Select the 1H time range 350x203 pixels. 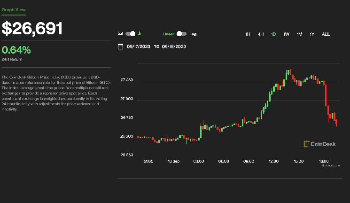point(248,34)
